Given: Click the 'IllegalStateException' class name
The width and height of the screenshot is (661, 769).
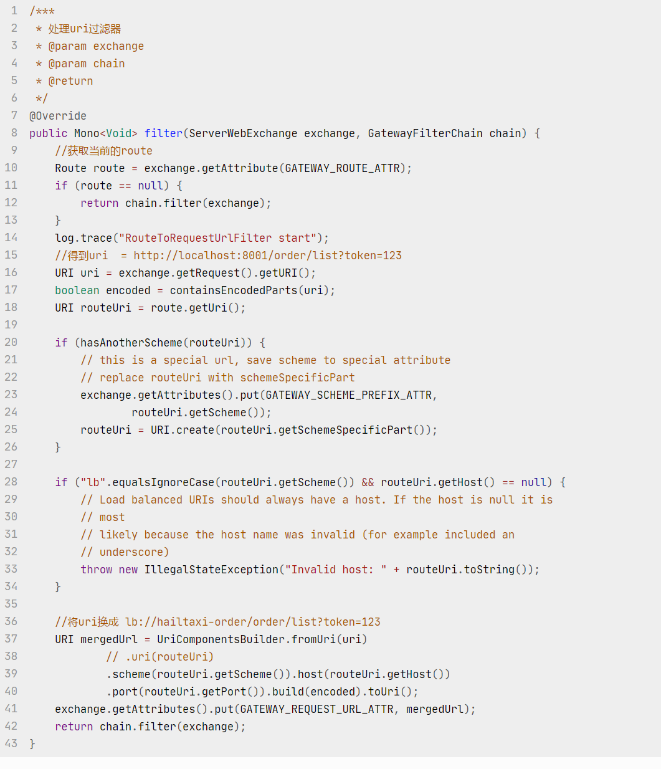Looking at the screenshot, I should [x=211, y=570].
